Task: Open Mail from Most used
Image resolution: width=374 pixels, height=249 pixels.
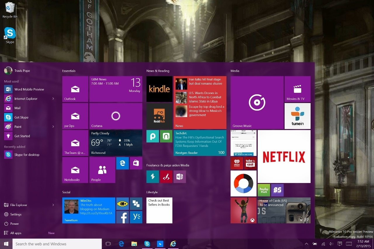Action: 29,108
